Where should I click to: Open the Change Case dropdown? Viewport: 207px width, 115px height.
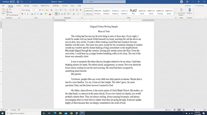tap(47, 10)
